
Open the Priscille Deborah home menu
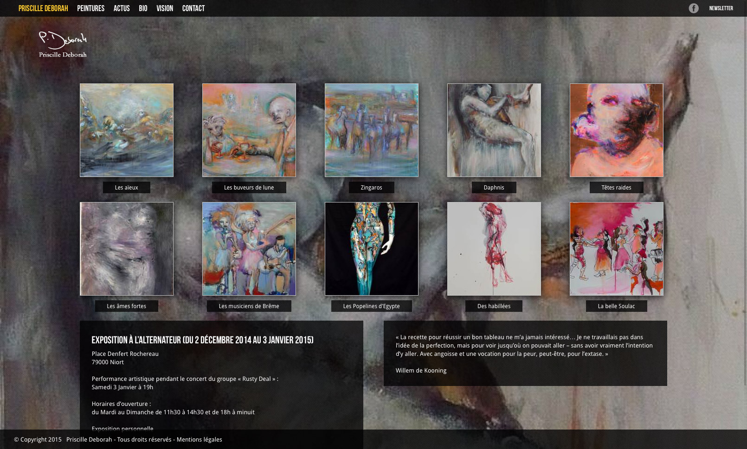tap(43, 8)
